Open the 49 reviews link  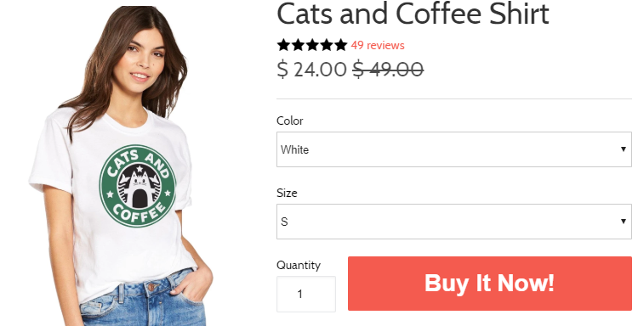click(378, 45)
